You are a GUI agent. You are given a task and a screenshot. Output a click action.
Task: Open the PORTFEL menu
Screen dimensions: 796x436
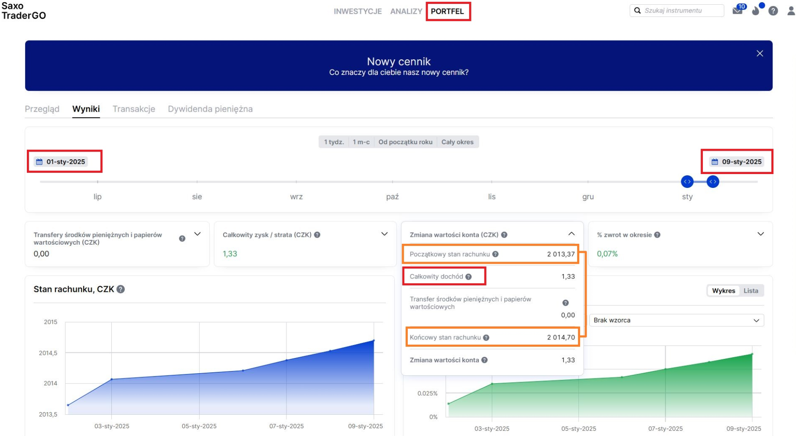point(447,11)
